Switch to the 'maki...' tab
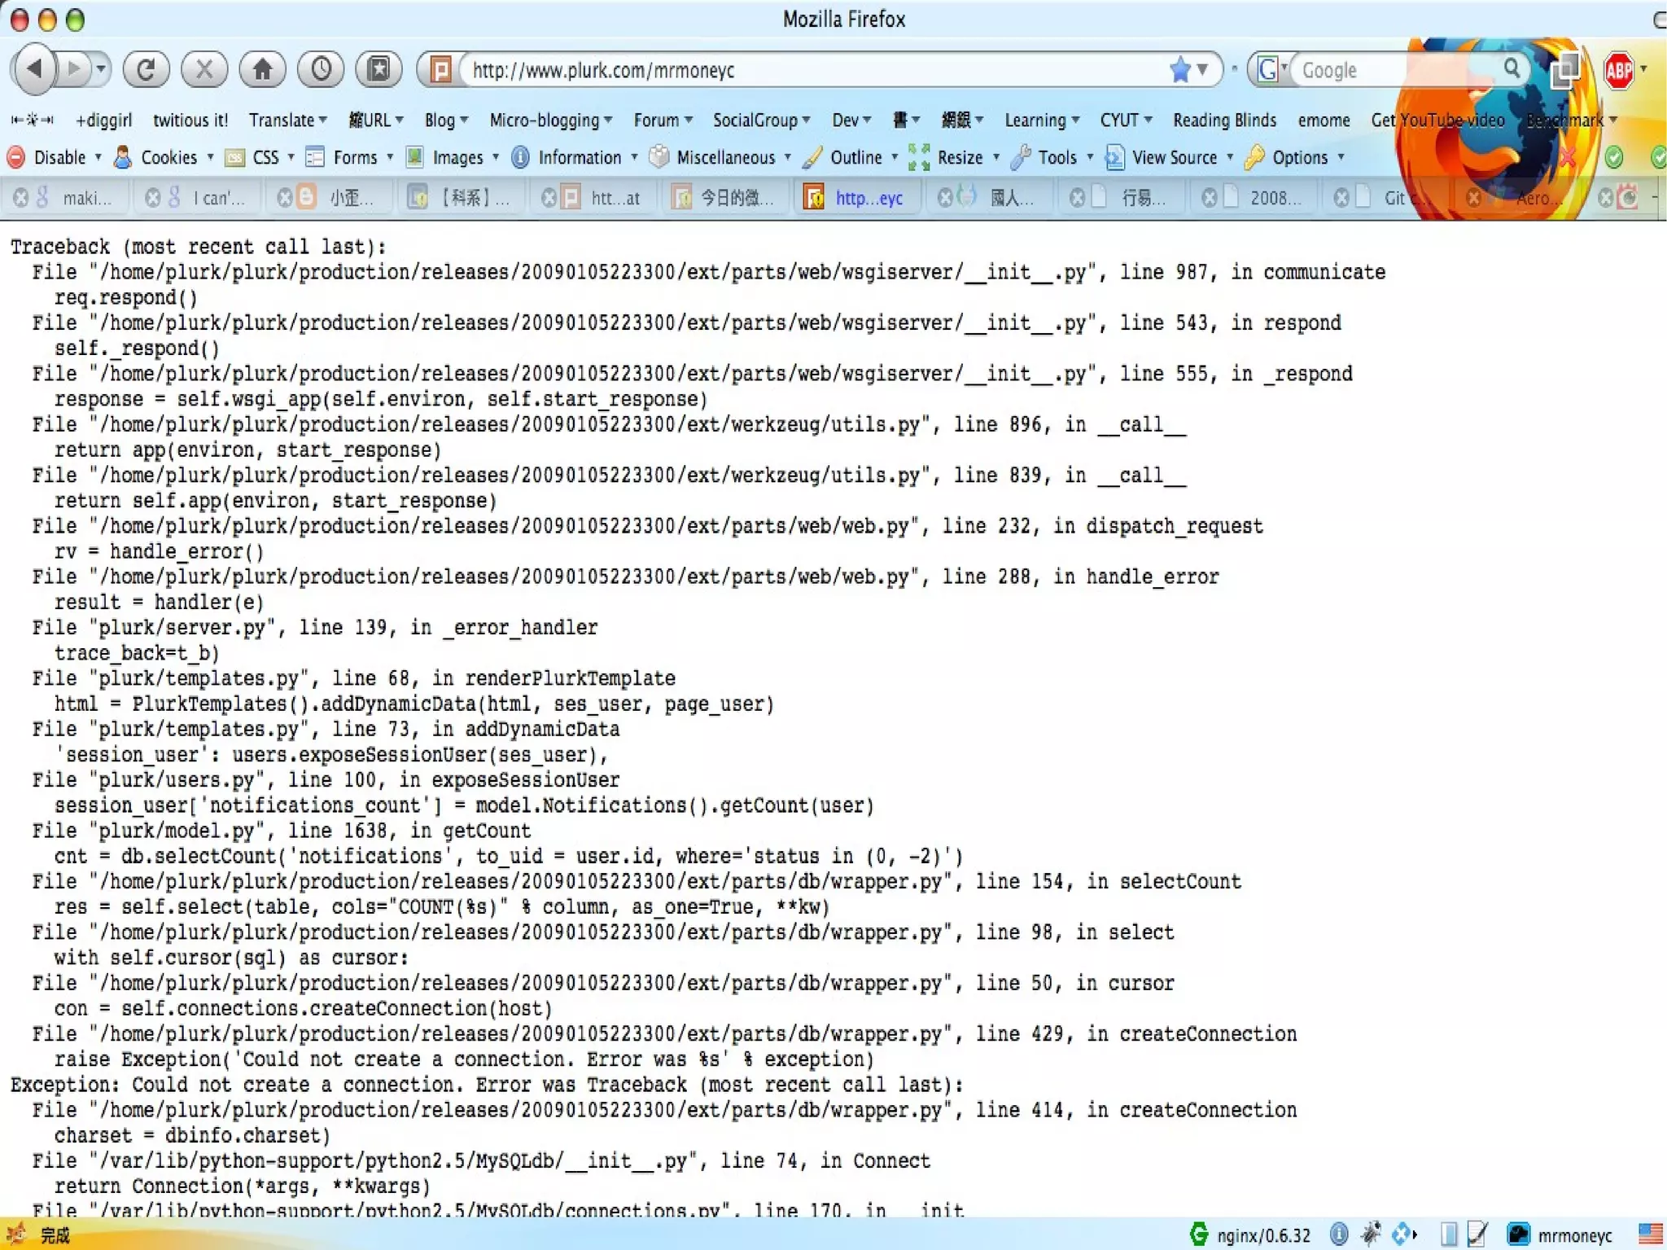 [86, 198]
